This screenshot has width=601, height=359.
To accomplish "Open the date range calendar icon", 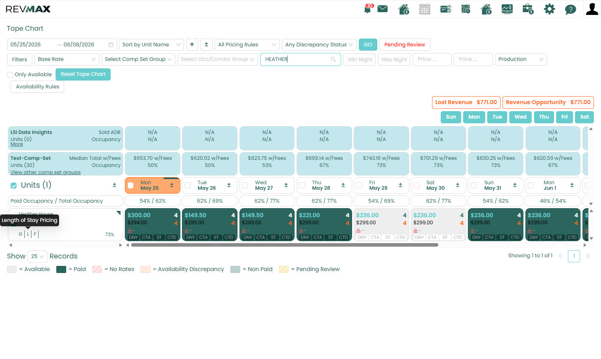I will click(111, 45).
